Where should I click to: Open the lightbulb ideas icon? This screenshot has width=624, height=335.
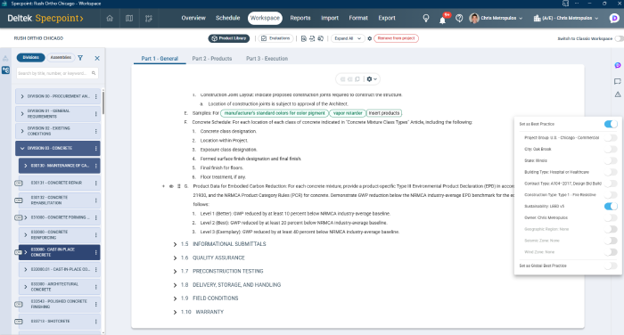(x=426, y=19)
